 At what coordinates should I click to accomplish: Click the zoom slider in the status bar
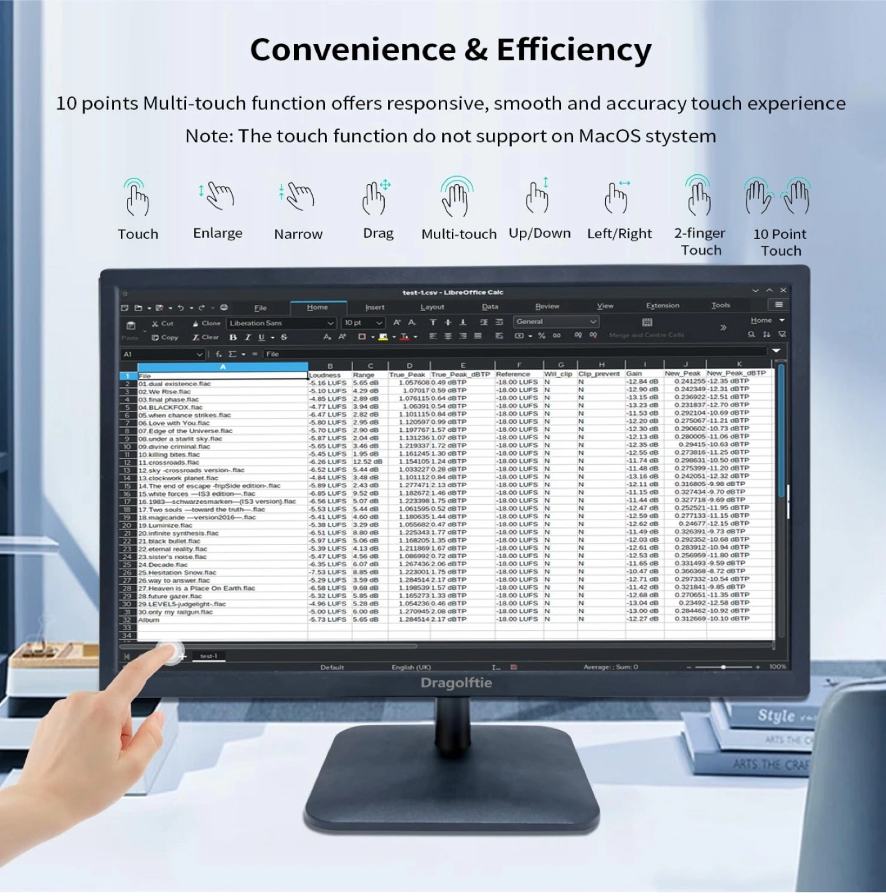click(723, 667)
